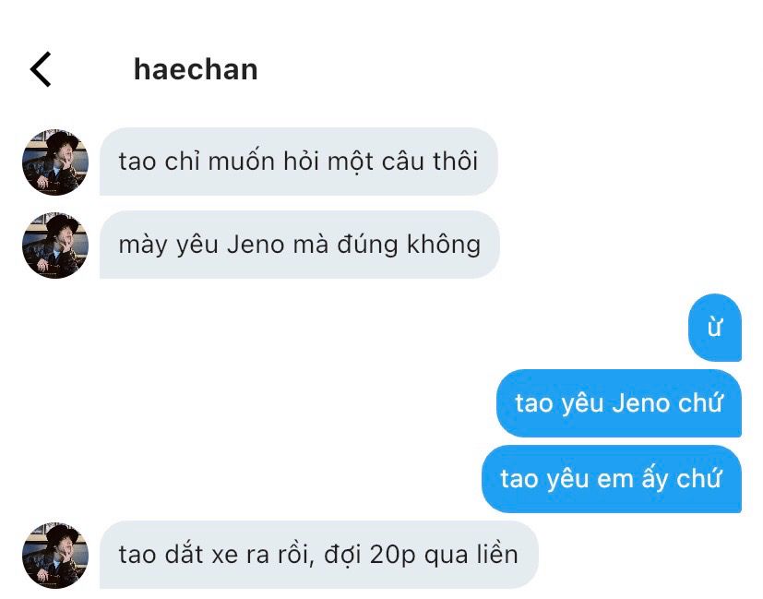
Task: Select sent message 'tao yêu em ấy chứ'
Action: tap(611, 479)
